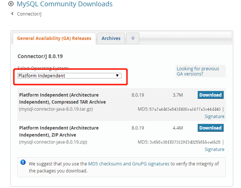
Task: Click filename mysql-connector-java-8.0.19.tar.gz
Action: click(56, 109)
